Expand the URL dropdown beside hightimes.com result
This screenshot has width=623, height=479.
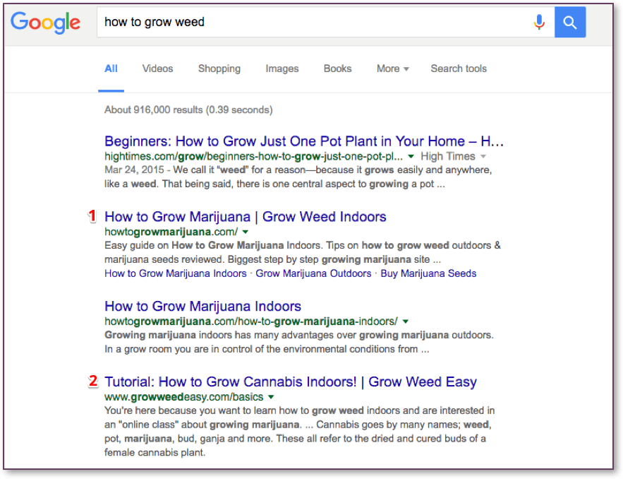(x=412, y=156)
